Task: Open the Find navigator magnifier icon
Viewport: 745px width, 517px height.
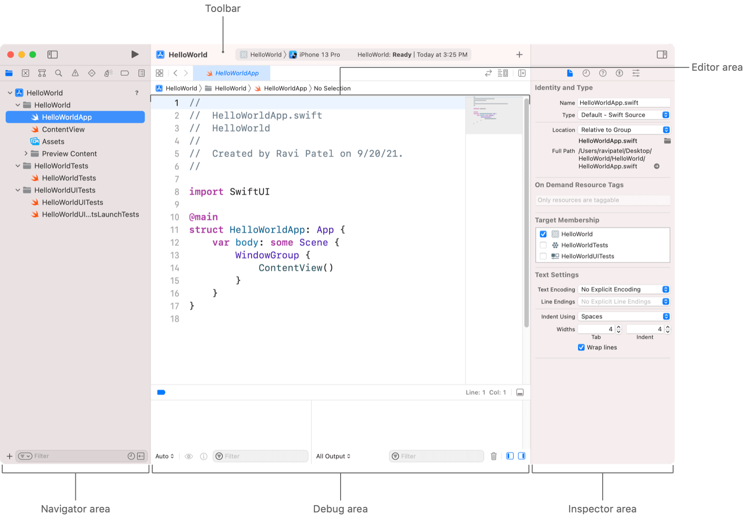Action: click(59, 73)
